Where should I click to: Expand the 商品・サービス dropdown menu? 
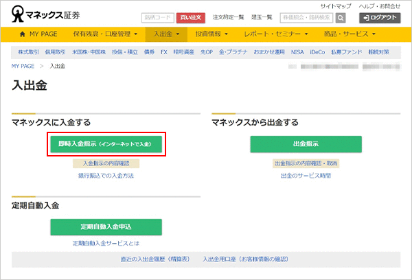point(350,34)
